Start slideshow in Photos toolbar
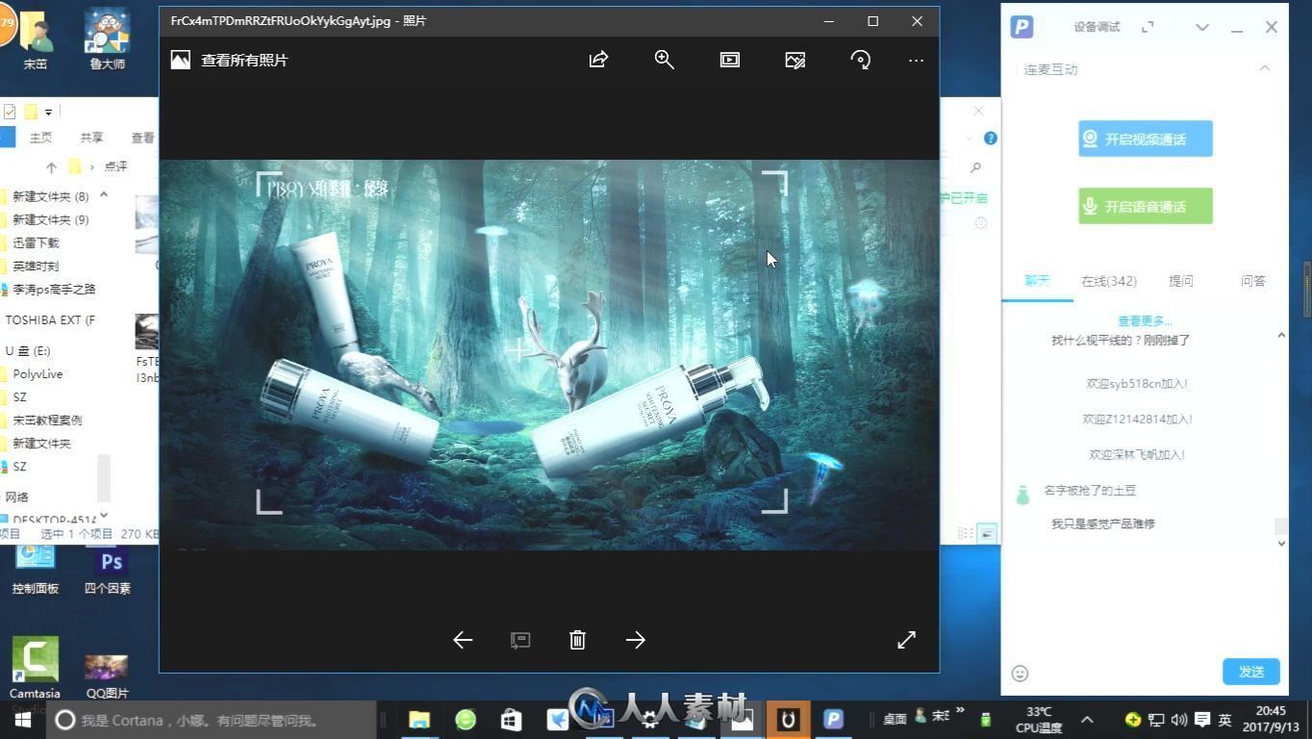Viewport: 1312px width, 739px height. pos(730,60)
